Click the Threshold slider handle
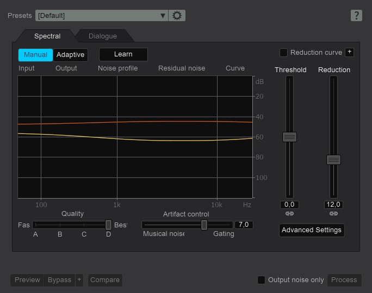Screen dimensions: 372x293 (x=289, y=137)
